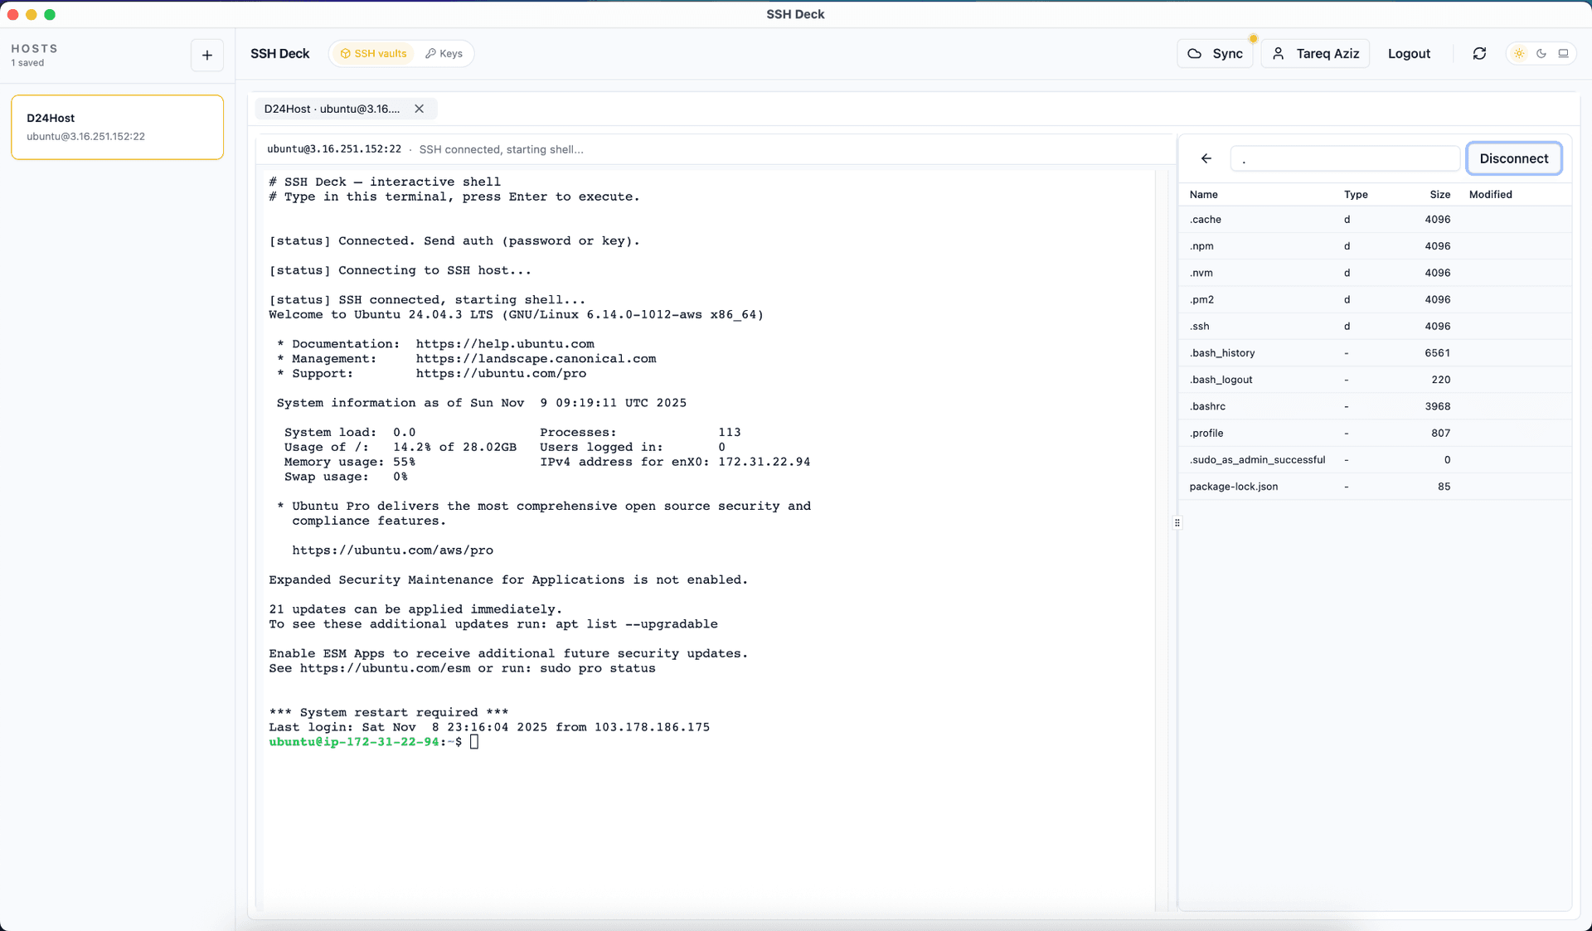Open the .cache folder
The width and height of the screenshot is (1592, 931).
[x=1206, y=219]
